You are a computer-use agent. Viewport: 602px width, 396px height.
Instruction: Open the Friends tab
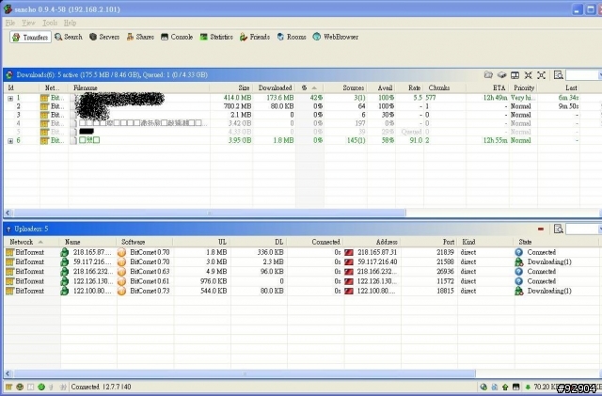[255, 37]
